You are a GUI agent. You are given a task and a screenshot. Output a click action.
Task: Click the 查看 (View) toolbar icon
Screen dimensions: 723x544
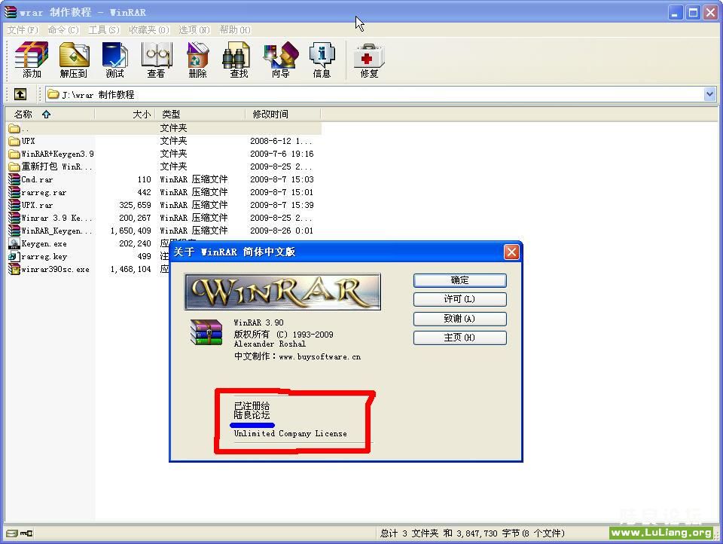click(156, 60)
